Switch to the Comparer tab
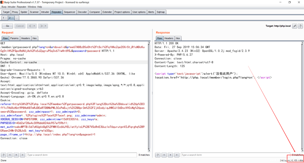Image resolution: width=304 pixels, height=163 pixels. point(95,12)
